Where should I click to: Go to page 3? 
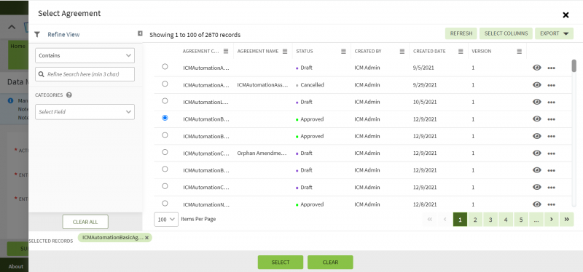(x=490, y=220)
